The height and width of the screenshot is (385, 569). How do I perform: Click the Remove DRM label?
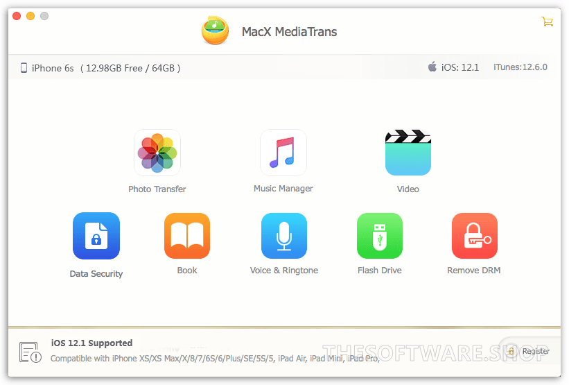(x=474, y=271)
